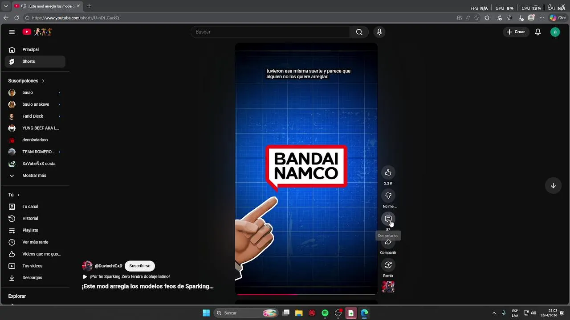Click the YouTube search field
570x320 pixels.
270,32
